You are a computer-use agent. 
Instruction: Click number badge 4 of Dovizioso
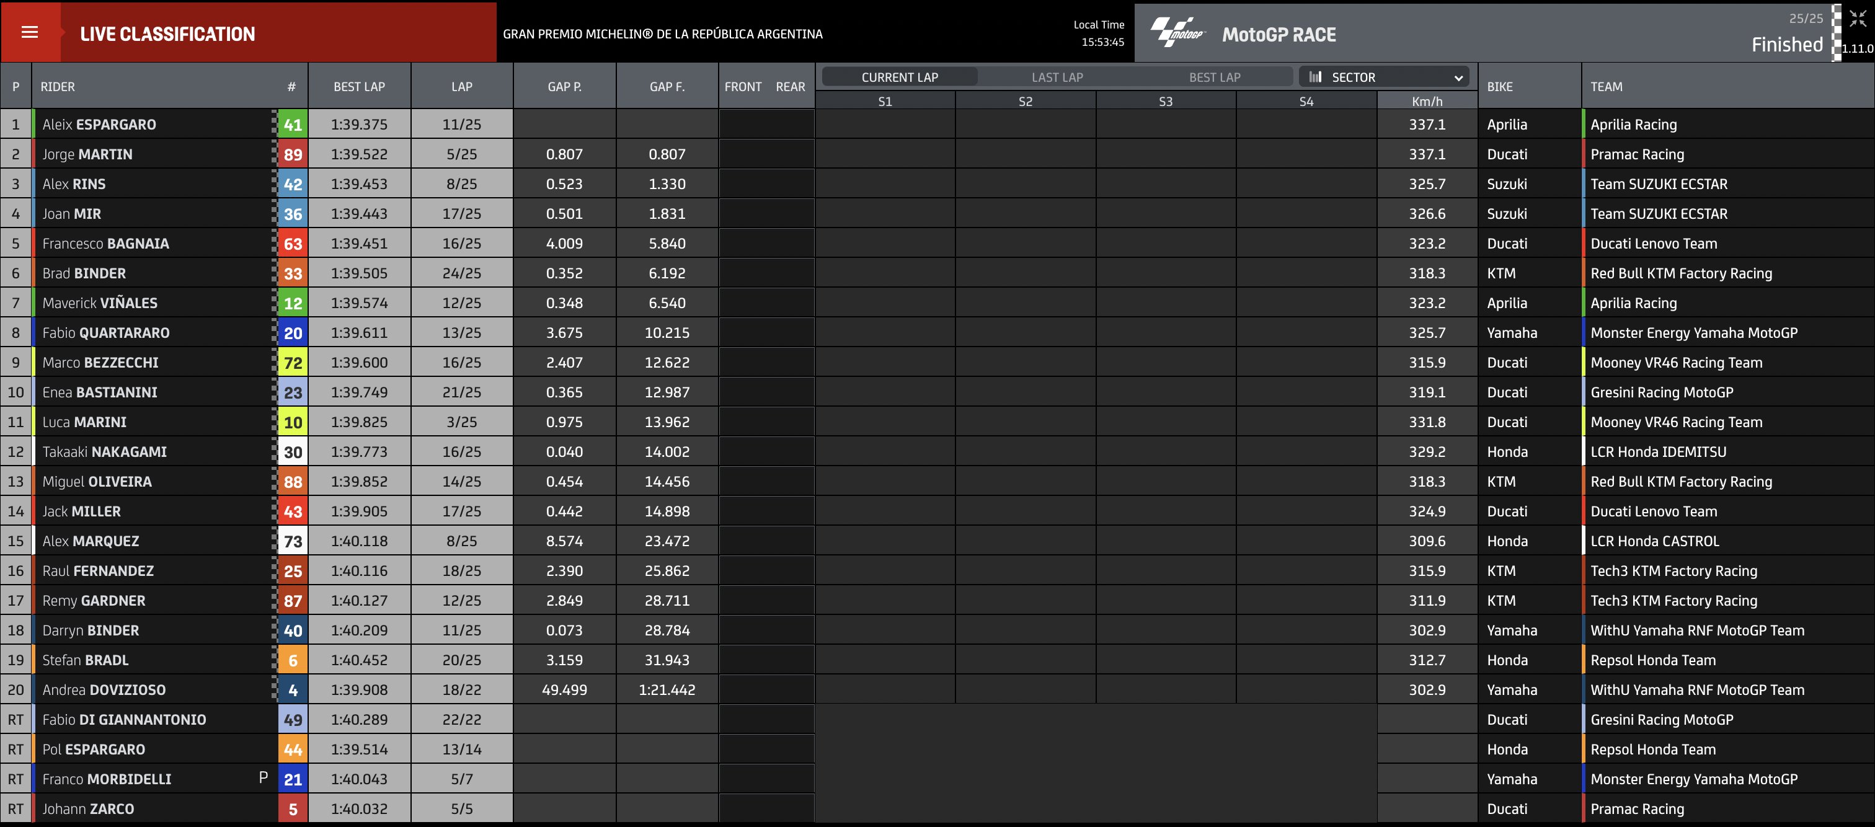point(293,690)
